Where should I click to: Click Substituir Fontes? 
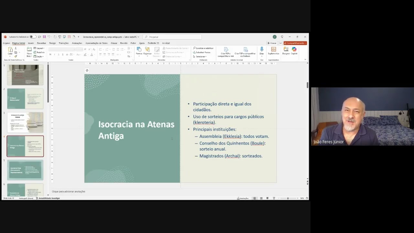point(202,52)
